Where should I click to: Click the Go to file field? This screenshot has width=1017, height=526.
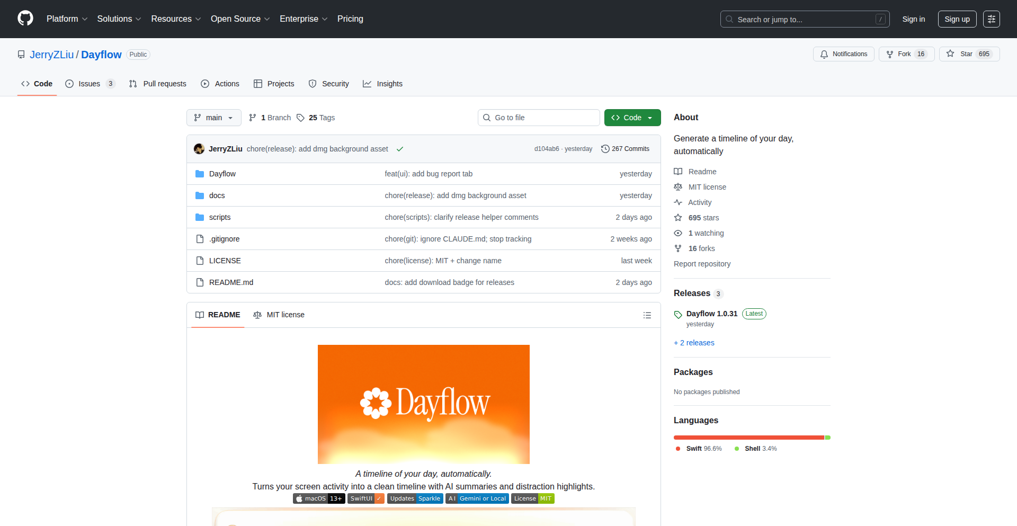(539, 118)
